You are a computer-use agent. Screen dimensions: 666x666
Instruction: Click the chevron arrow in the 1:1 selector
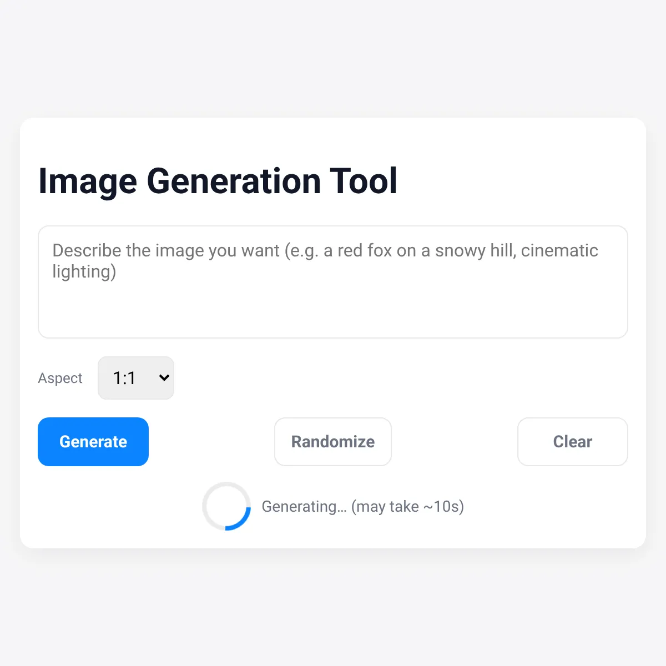(x=164, y=378)
